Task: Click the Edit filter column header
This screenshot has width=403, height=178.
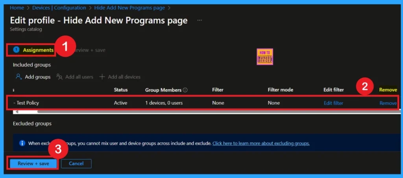Action: pos(334,90)
